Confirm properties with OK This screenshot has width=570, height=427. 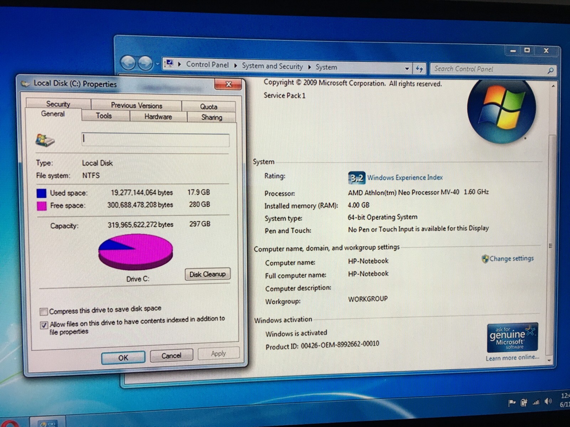click(x=123, y=358)
